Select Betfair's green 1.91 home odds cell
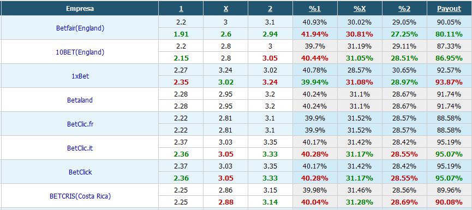 (x=181, y=34)
